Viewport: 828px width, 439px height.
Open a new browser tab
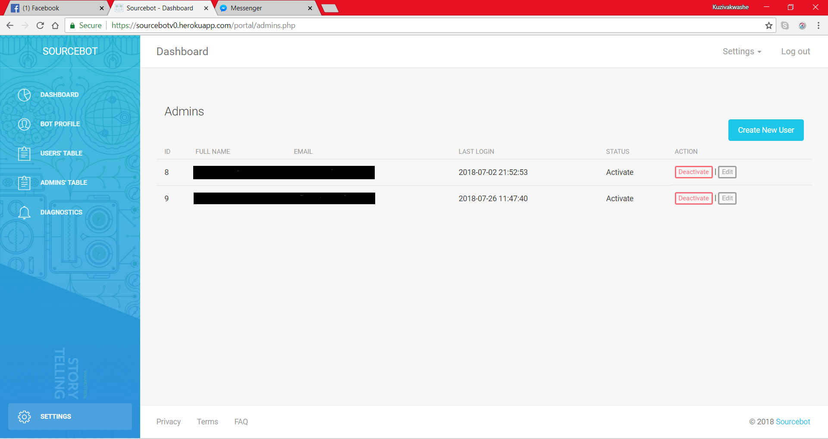(330, 8)
